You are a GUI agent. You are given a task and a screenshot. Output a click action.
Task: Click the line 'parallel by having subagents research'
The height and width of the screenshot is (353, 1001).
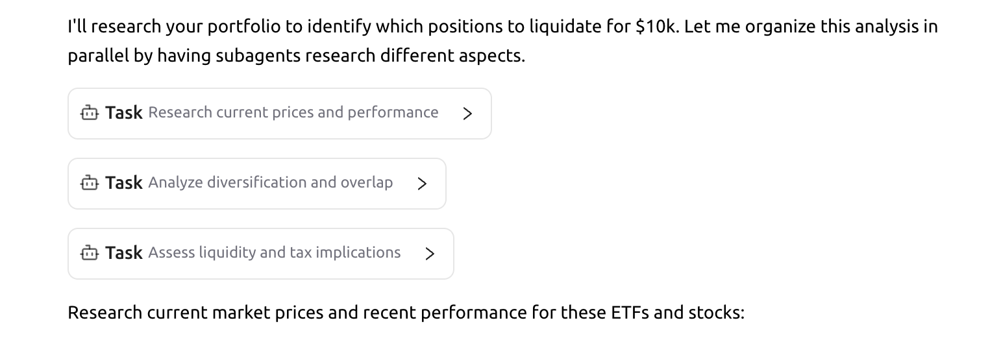(x=296, y=56)
